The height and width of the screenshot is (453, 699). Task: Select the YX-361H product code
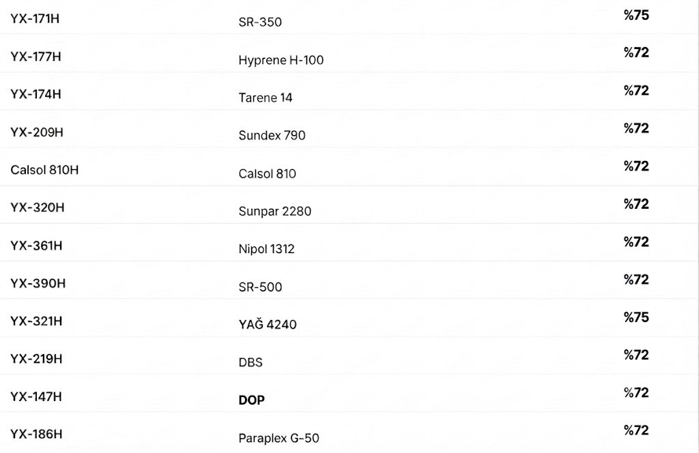[x=36, y=246]
